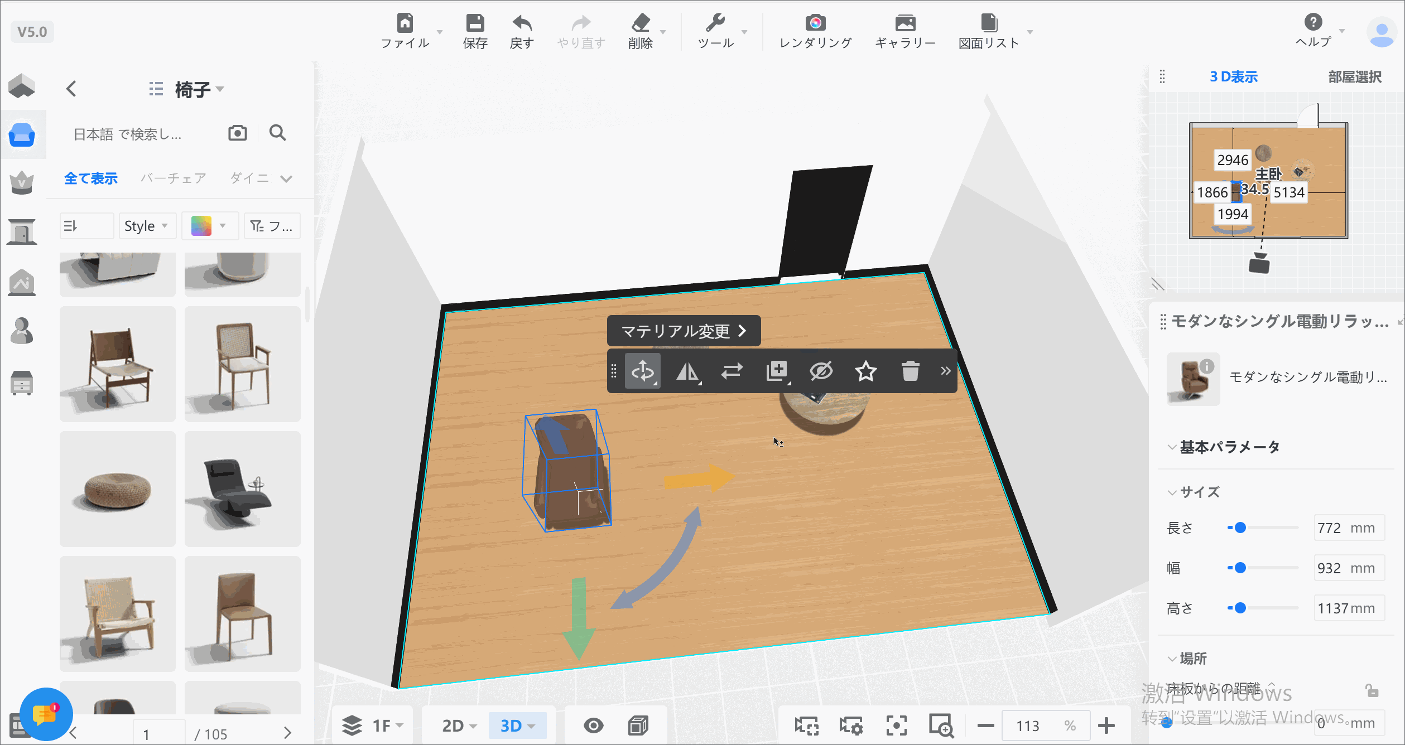Toggle the lock next to 床板からの距離

(1372, 691)
